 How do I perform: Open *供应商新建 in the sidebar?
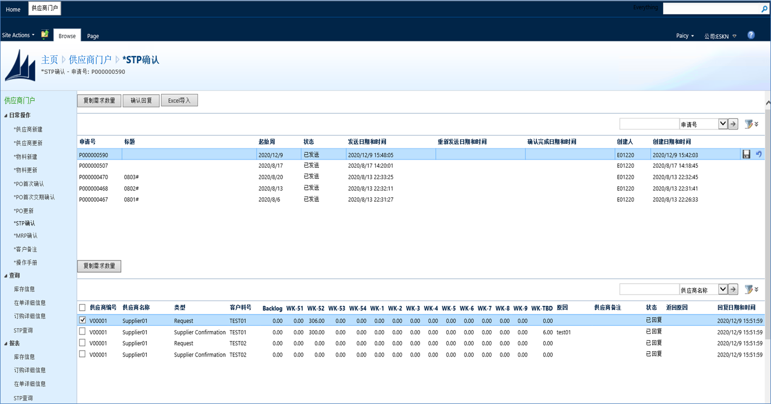tap(28, 129)
